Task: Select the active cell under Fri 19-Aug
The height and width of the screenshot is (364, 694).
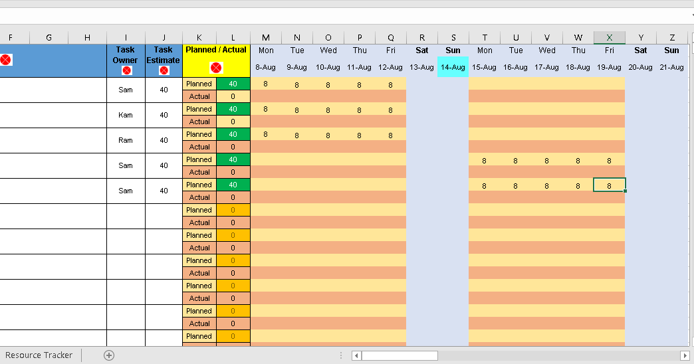Action: tap(610, 185)
